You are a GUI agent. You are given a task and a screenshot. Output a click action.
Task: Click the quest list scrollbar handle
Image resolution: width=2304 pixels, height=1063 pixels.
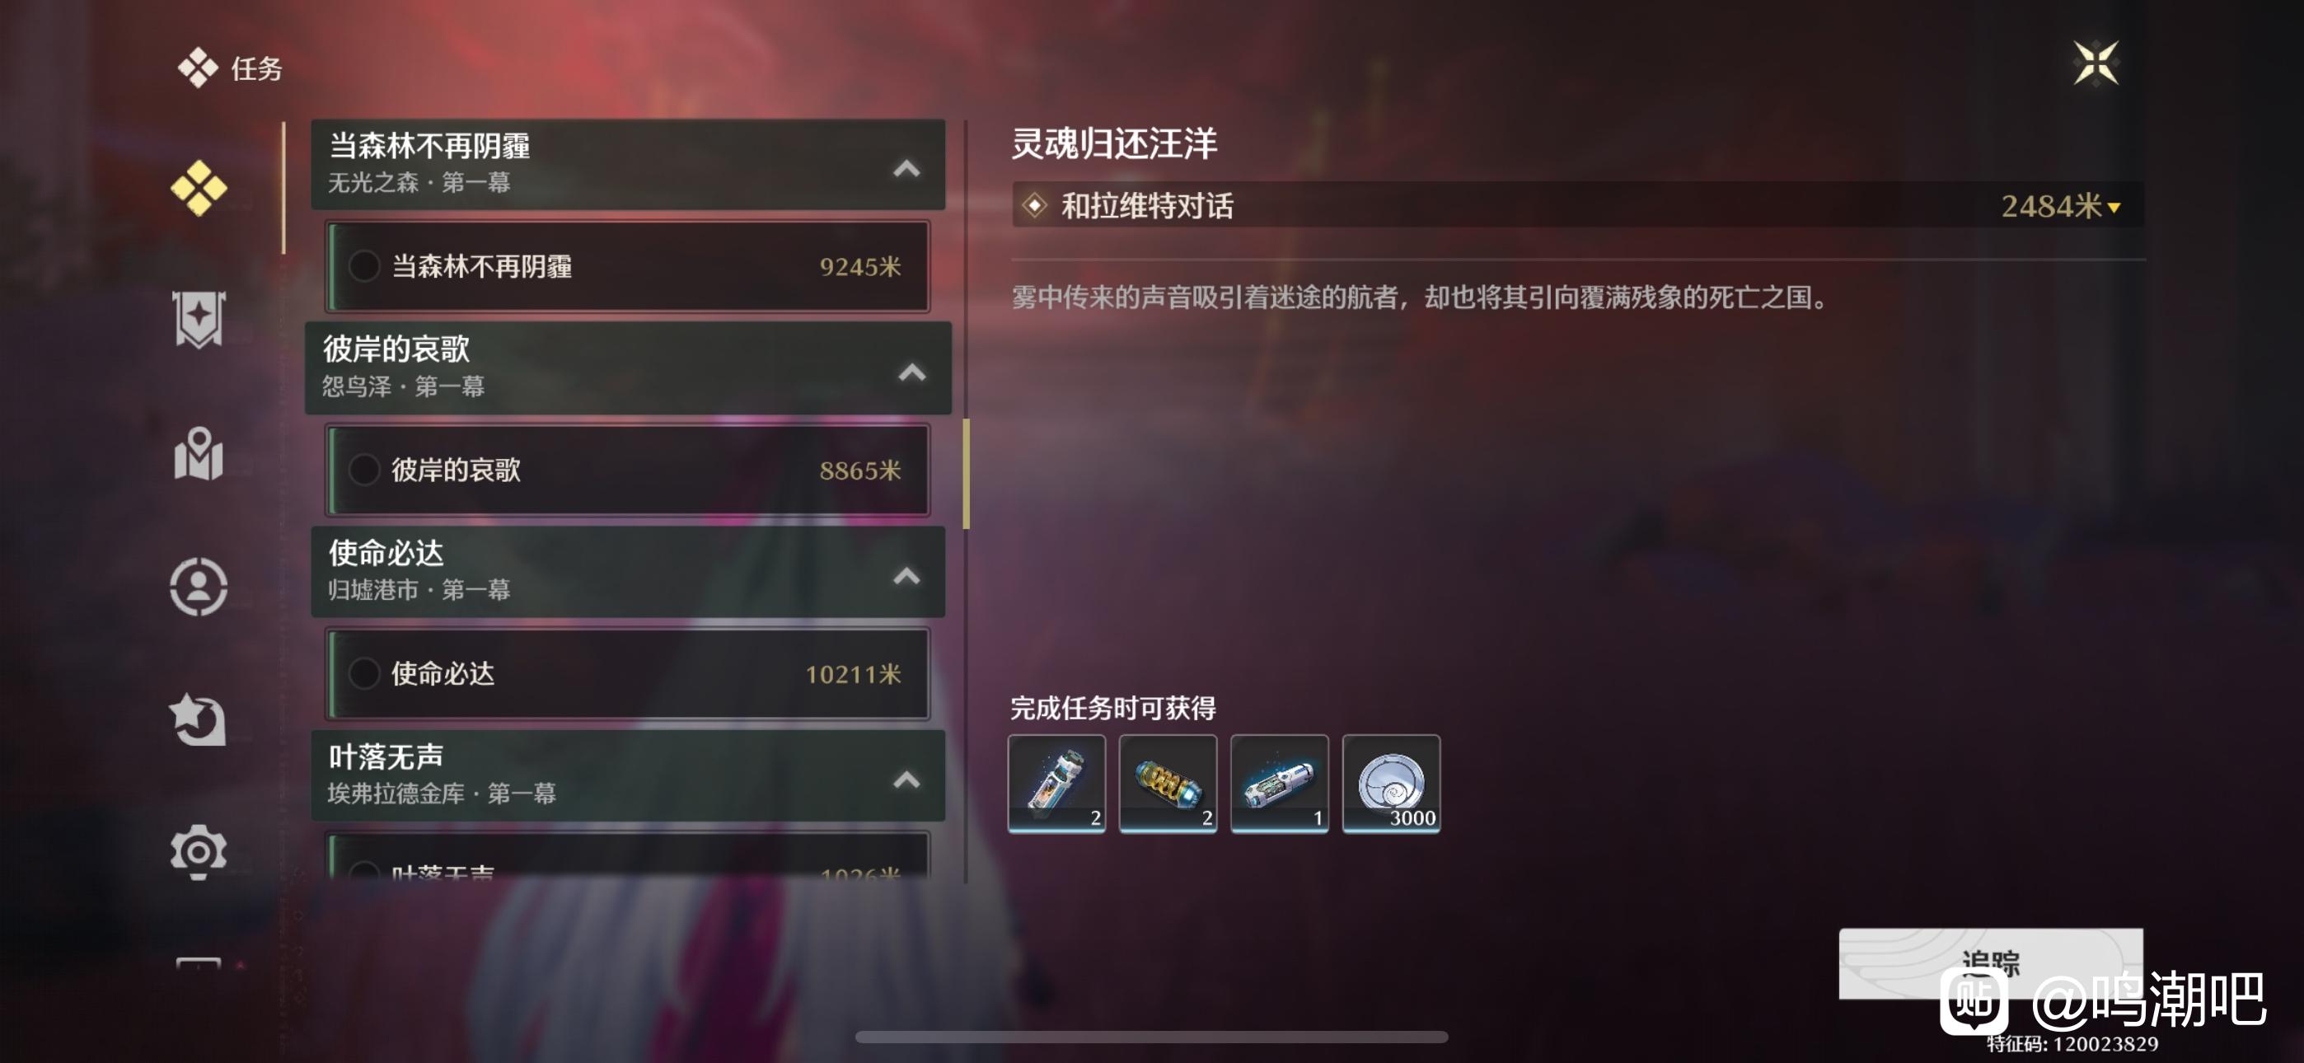pyautogui.click(x=966, y=473)
